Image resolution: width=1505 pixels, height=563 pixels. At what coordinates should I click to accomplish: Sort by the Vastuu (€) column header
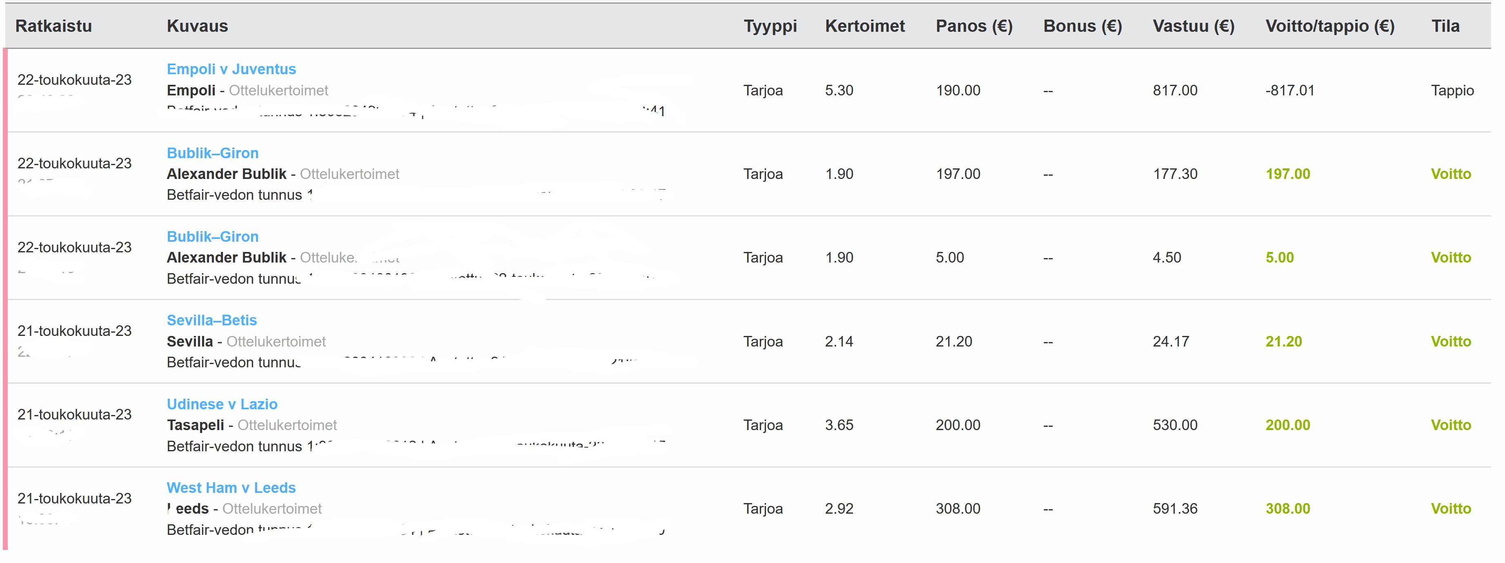1193,26
